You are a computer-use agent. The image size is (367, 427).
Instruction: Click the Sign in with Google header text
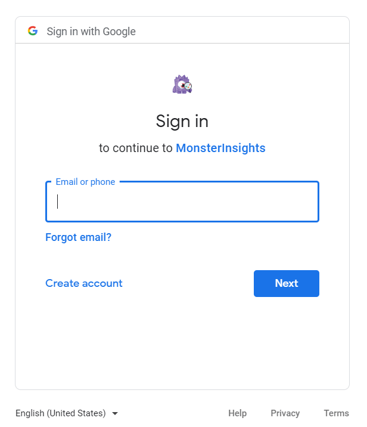click(x=91, y=32)
